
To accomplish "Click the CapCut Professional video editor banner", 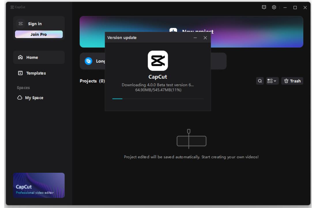I will point(39,185).
